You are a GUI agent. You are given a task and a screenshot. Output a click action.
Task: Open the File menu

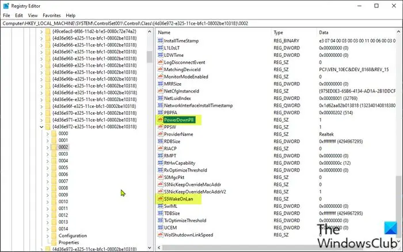pyautogui.click(x=6, y=15)
